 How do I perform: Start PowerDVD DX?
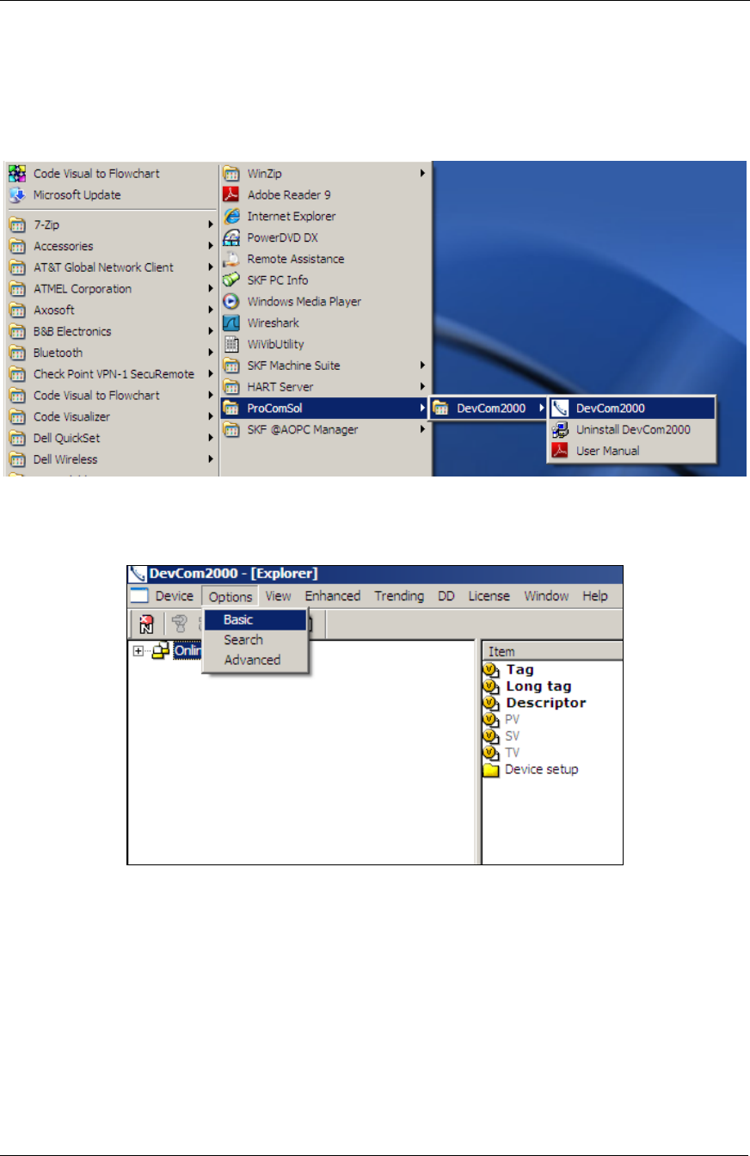pyautogui.click(x=324, y=237)
